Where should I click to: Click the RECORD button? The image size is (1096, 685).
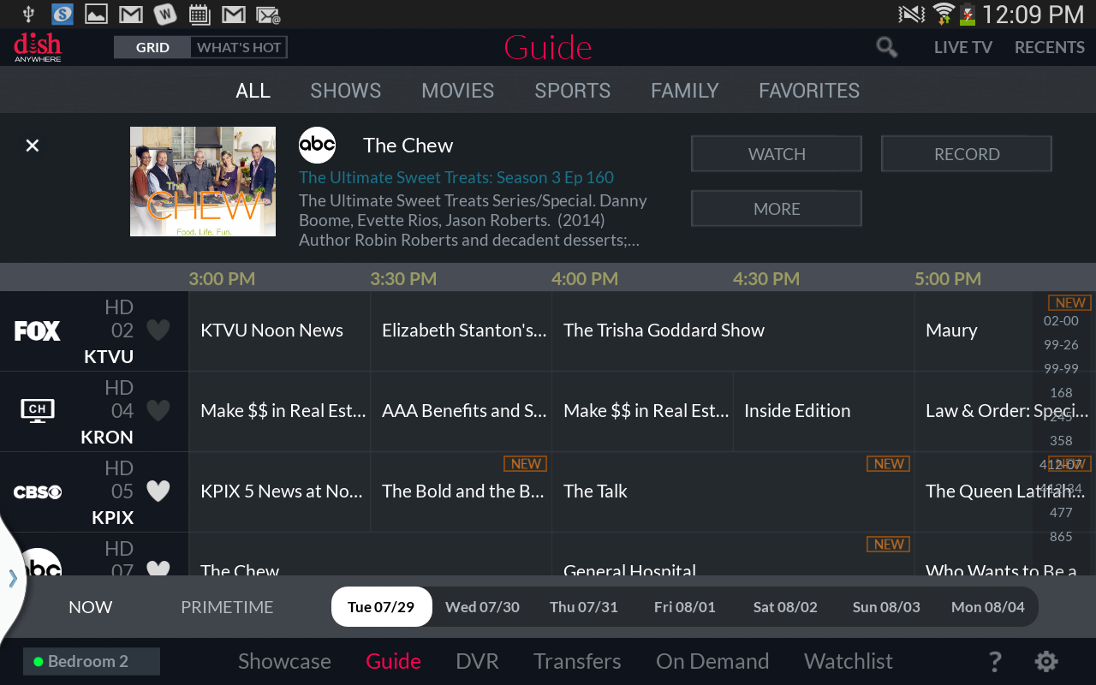(967, 154)
